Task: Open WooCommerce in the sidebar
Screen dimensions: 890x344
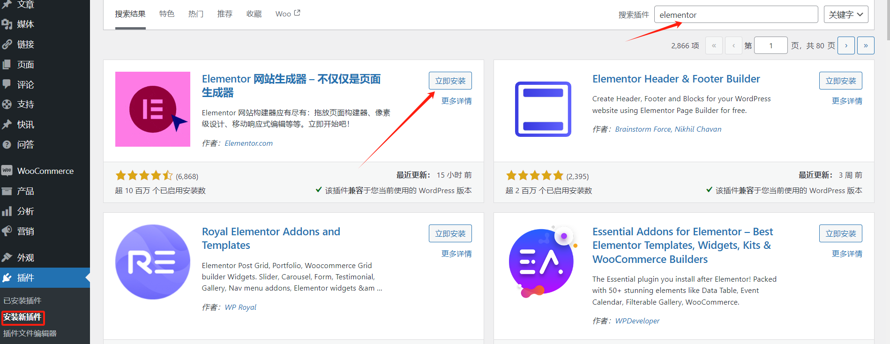Action: pos(45,171)
